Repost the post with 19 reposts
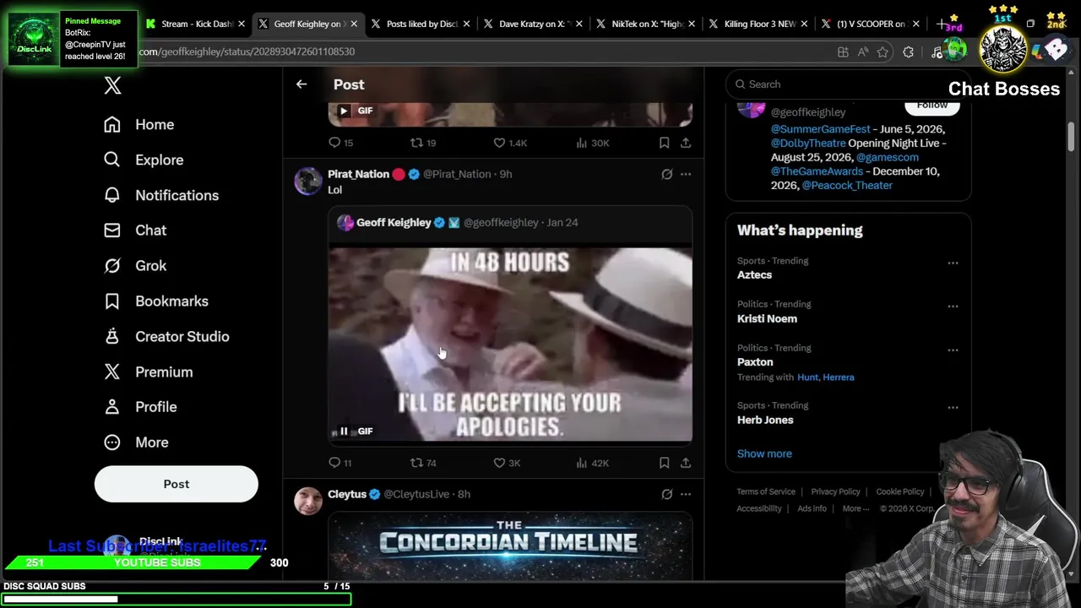The height and width of the screenshot is (608, 1081). tap(423, 143)
